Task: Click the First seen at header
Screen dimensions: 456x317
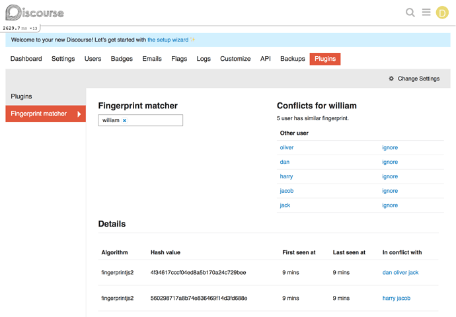Action: coord(299,252)
